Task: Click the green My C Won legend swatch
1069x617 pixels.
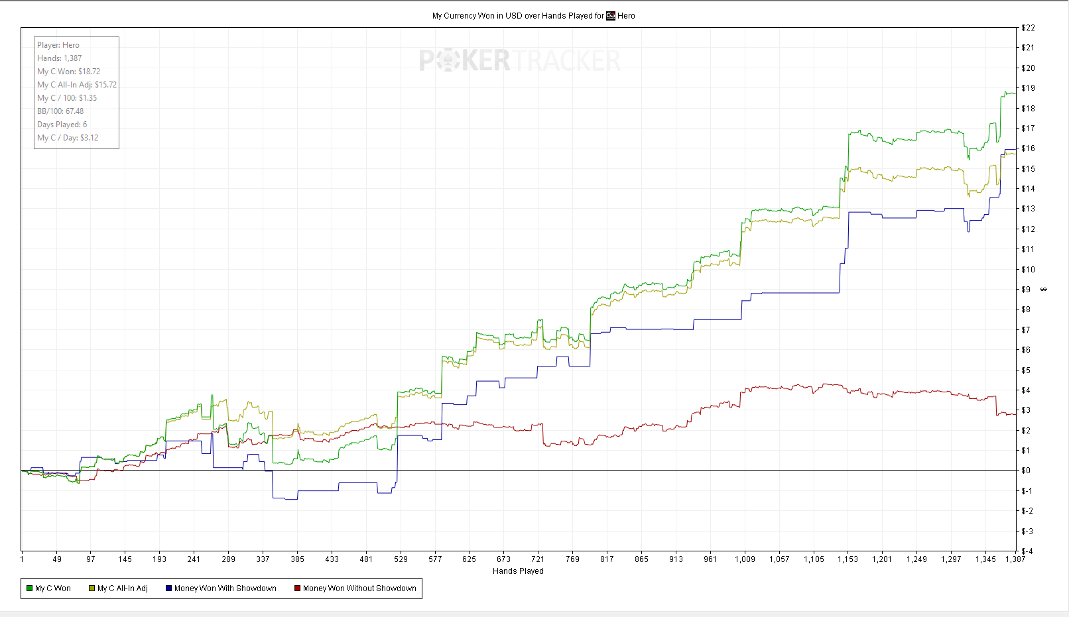Action: (29, 589)
